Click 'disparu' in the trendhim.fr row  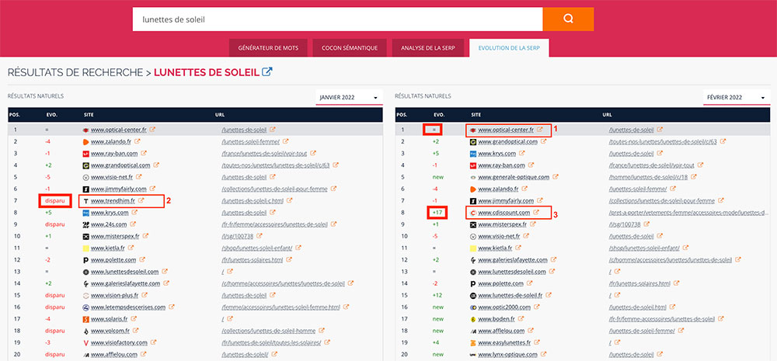pos(55,200)
